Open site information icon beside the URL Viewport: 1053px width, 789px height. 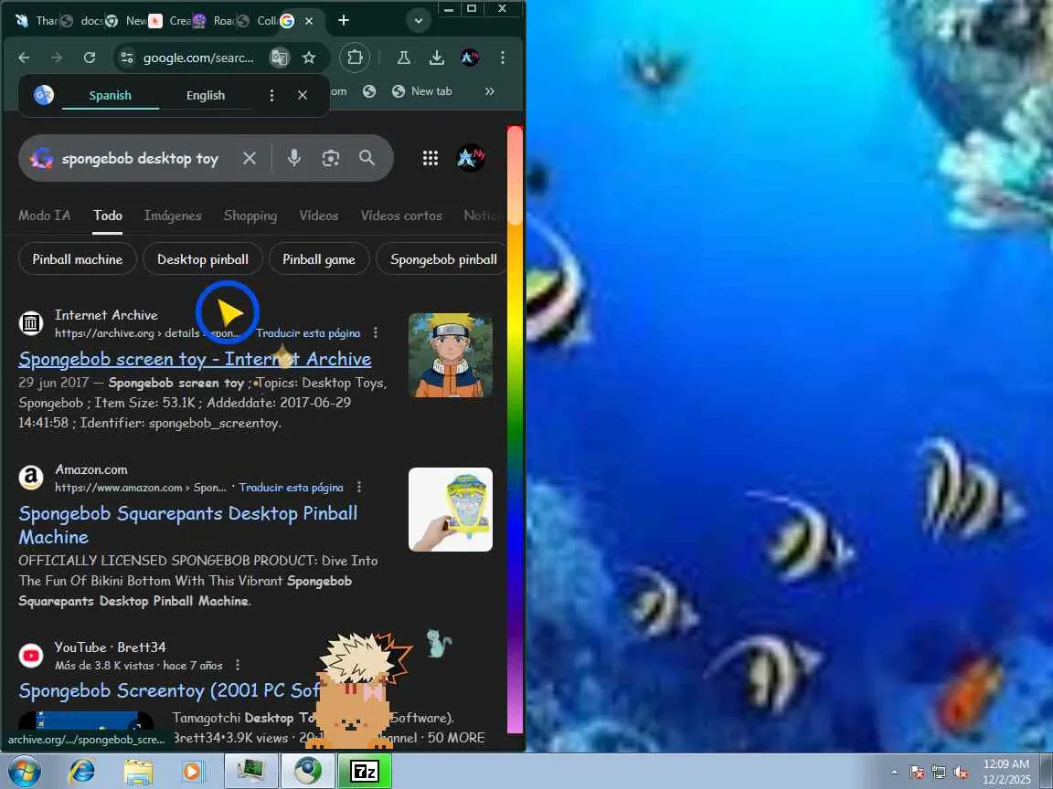(127, 58)
